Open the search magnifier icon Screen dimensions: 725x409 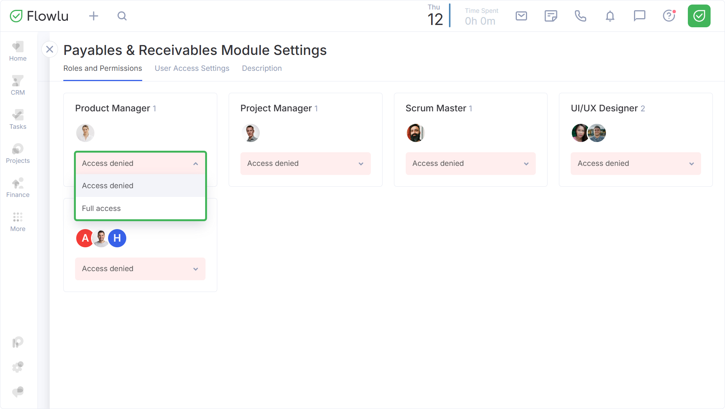(x=122, y=16)
